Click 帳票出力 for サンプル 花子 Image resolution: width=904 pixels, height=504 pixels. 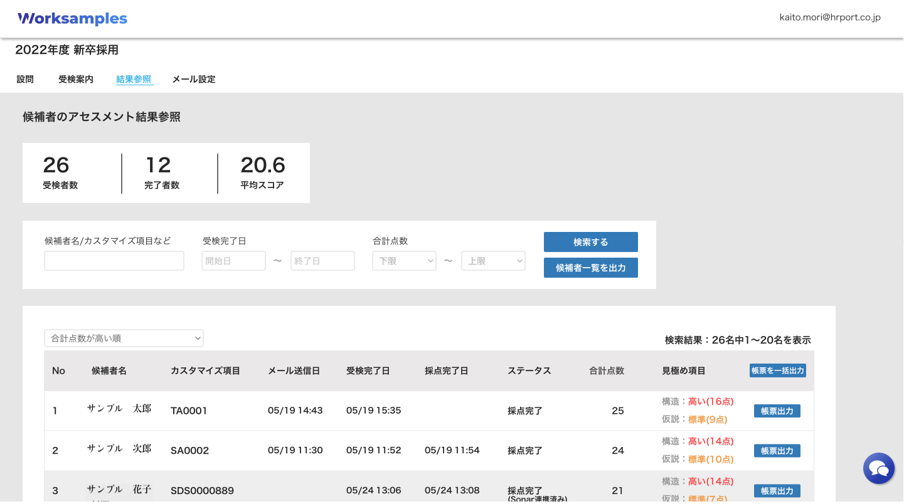[x=777, y=491]
